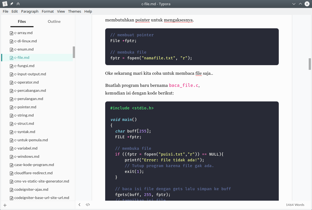Hide sidebar using the left chevron icon
This screenshot has width=312, height=210.
[79, 205]
